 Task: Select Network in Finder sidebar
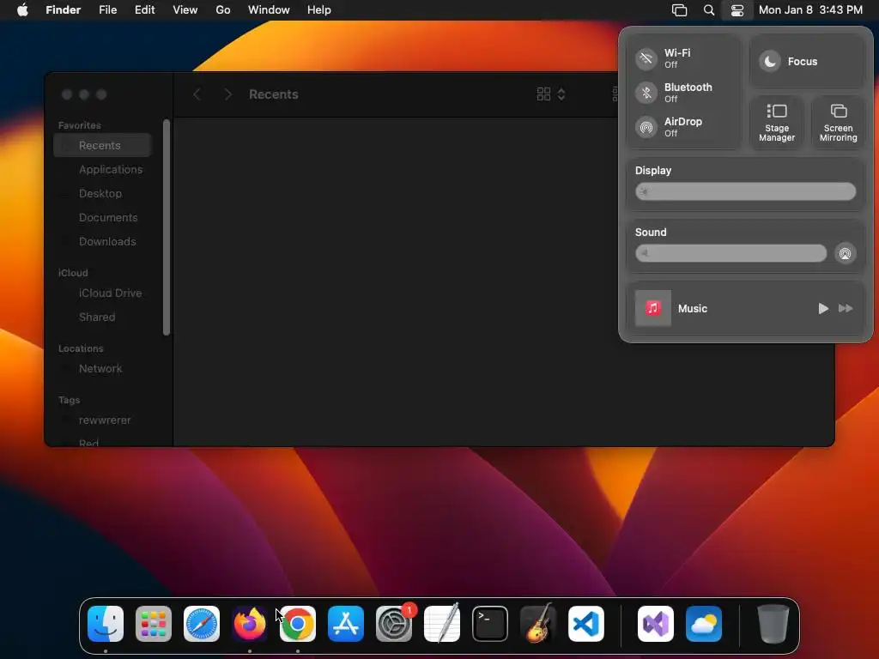102,369
